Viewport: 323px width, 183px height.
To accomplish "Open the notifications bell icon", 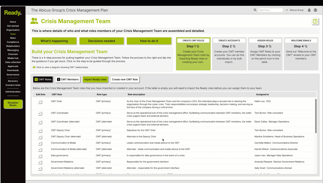I will [x=309, y=10].
